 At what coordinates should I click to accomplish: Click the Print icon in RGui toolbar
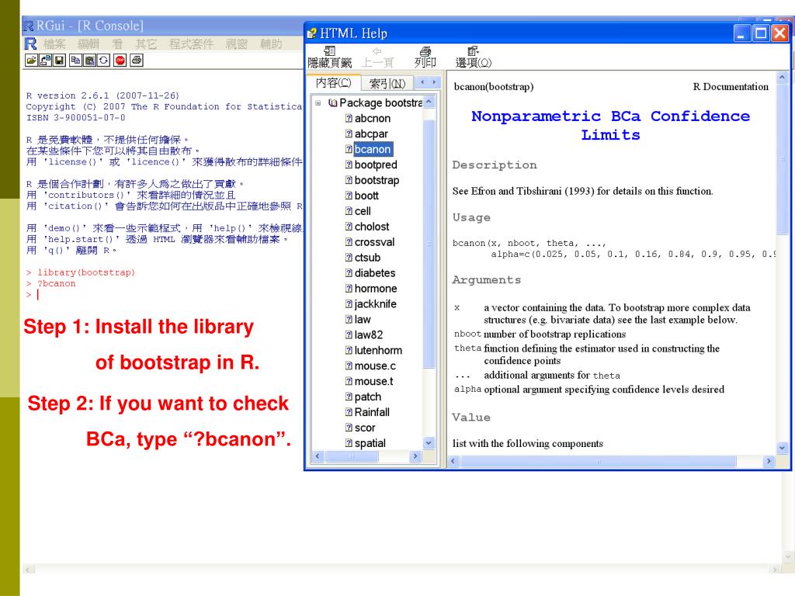click(137, 61)
